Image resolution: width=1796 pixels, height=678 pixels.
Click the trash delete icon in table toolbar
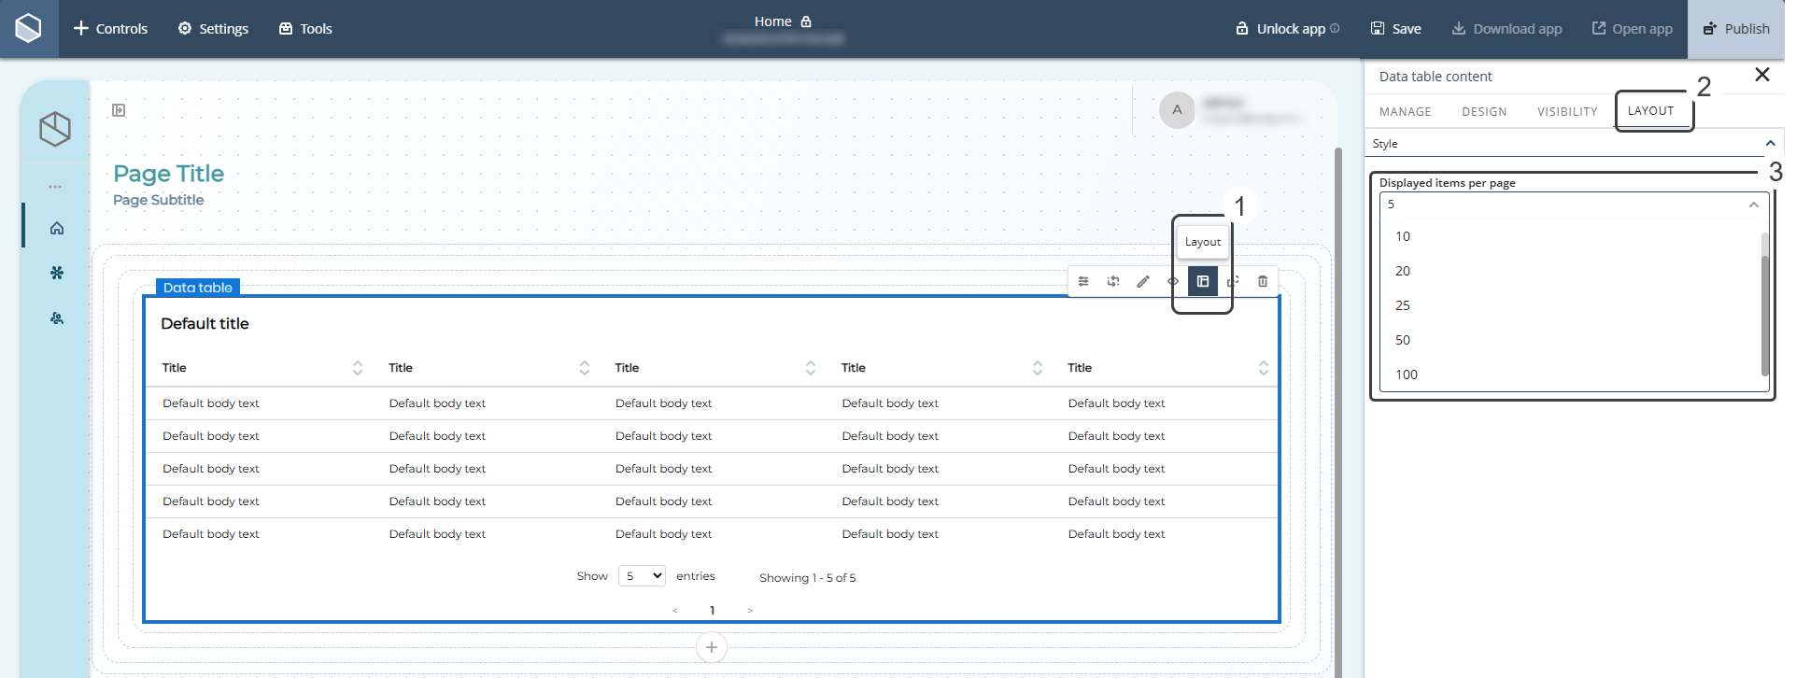point(1262,281)
